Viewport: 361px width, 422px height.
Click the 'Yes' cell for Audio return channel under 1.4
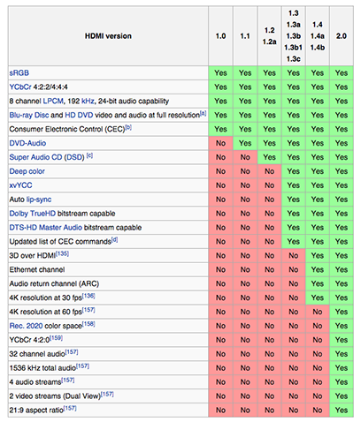tap(318, 283)
